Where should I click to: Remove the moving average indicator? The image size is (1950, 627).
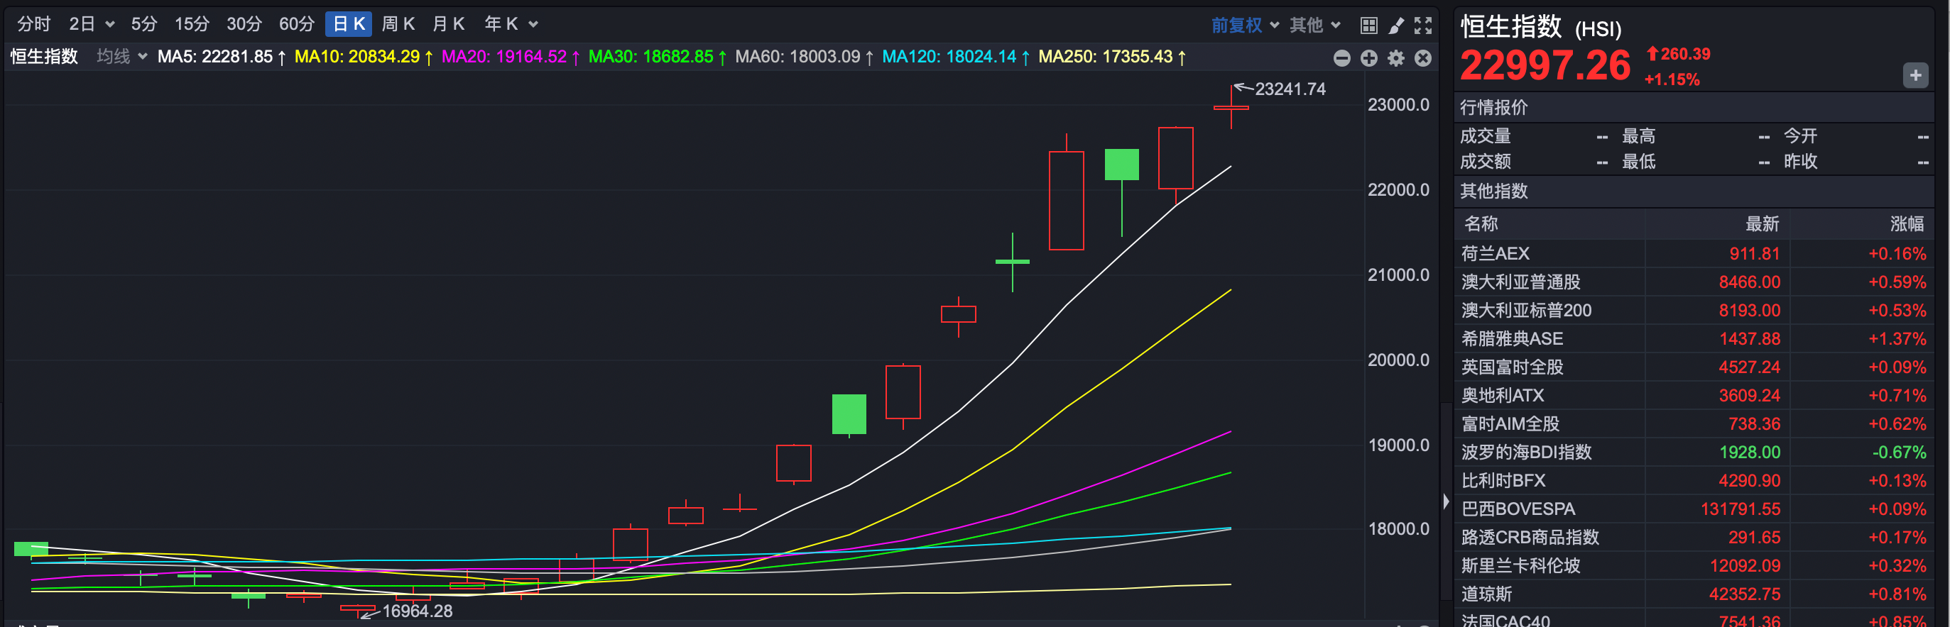pyautogui.click(x=1423, y=58)
